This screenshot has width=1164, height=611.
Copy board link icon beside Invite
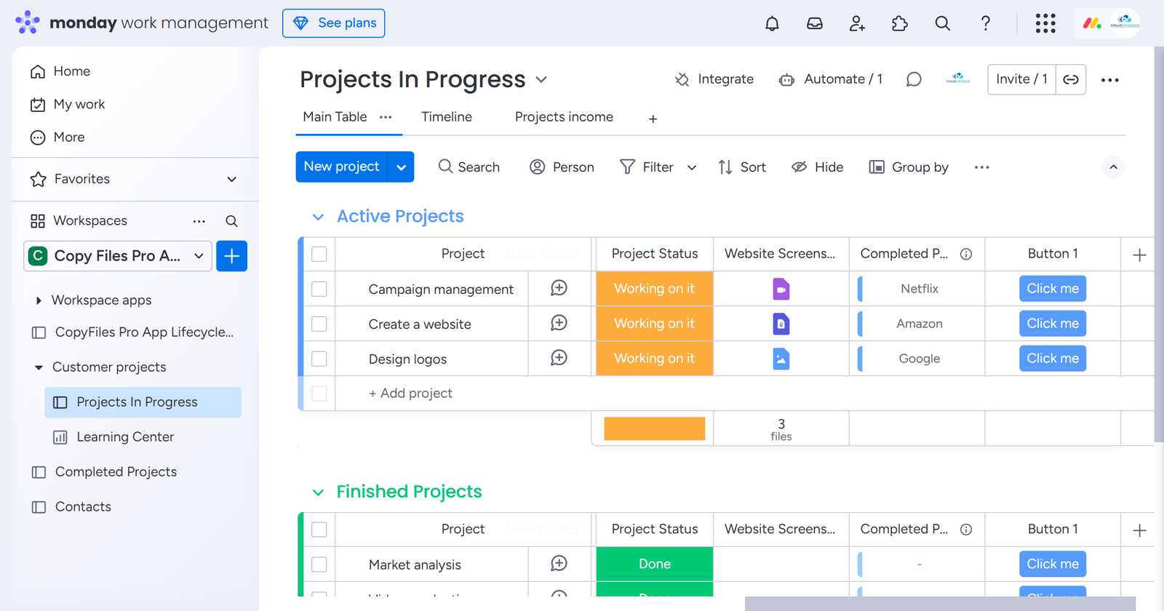coord(1071,79)
